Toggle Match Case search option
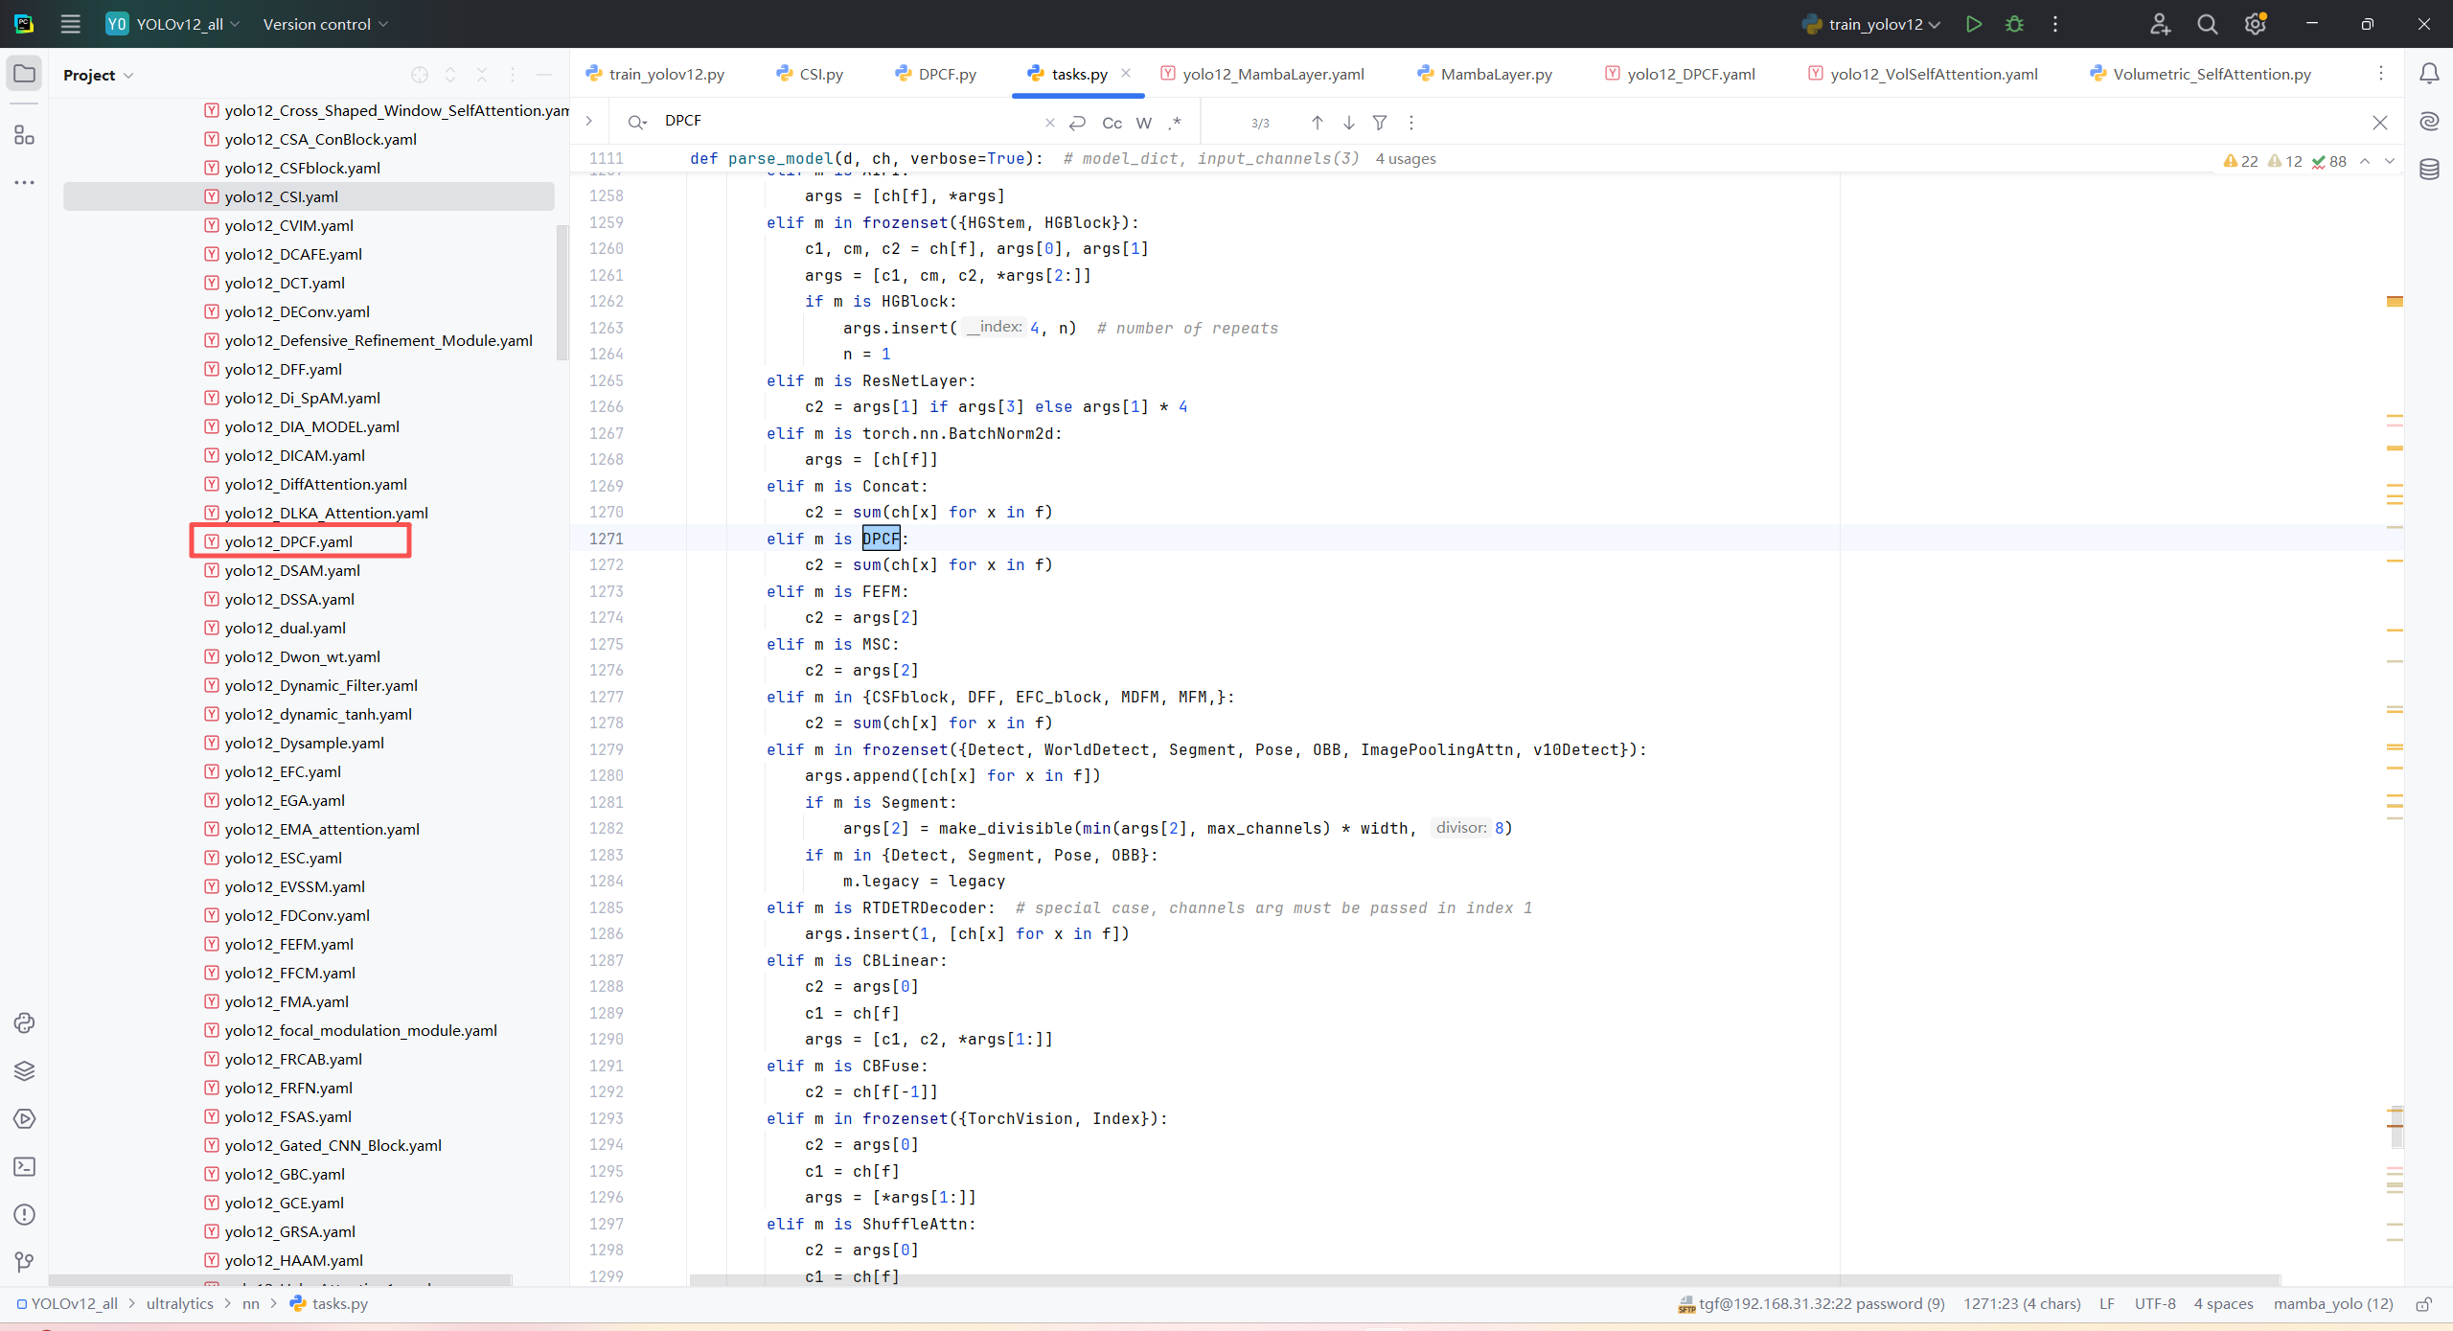The width and height of the screenshot is (2453, 1331). 1112,123
